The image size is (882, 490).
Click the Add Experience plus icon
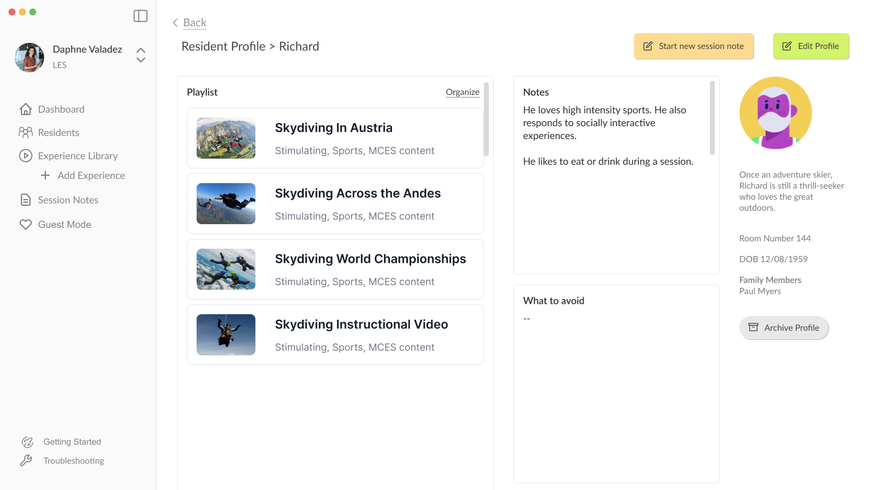pyautogui.click(x=45, y=175)
